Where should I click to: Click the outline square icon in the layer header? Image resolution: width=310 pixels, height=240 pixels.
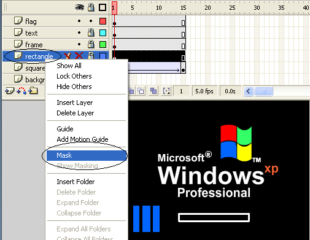[x=103, y=7]
